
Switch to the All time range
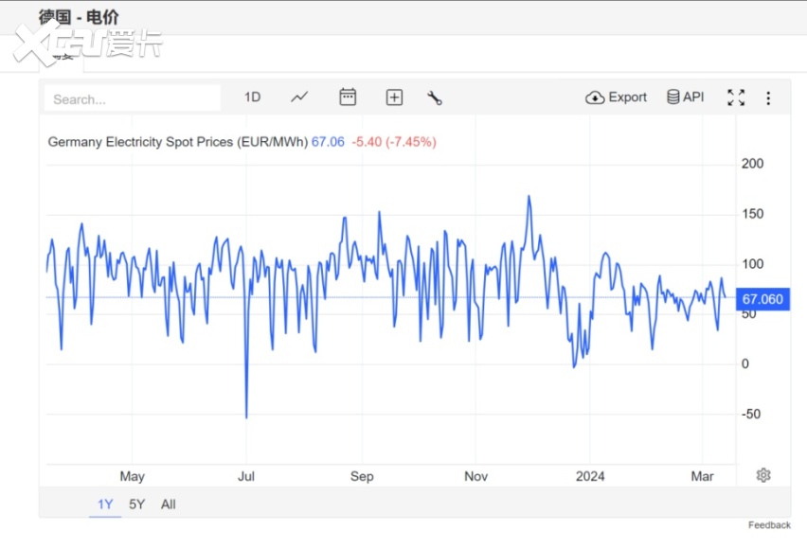[x=169, y=505]
